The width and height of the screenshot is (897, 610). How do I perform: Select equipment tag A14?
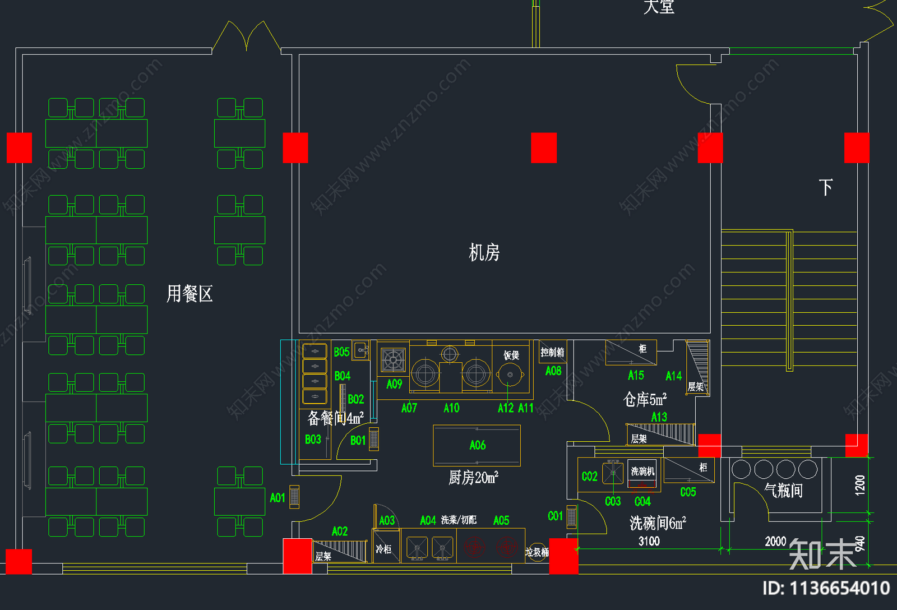tap(674, 376)
